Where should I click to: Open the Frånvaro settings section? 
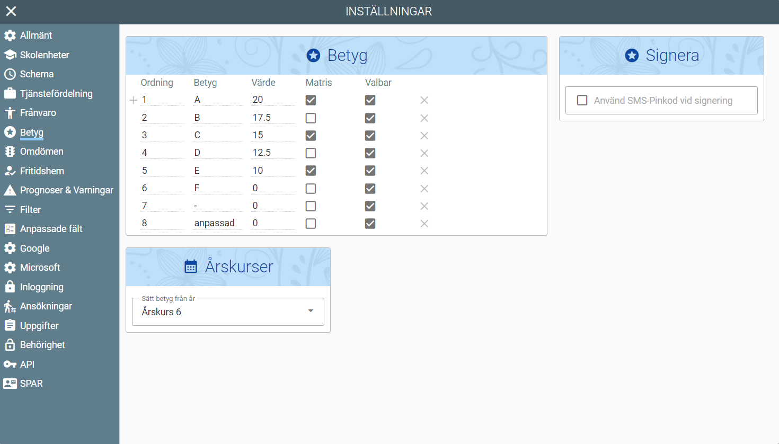pos(38,113)
